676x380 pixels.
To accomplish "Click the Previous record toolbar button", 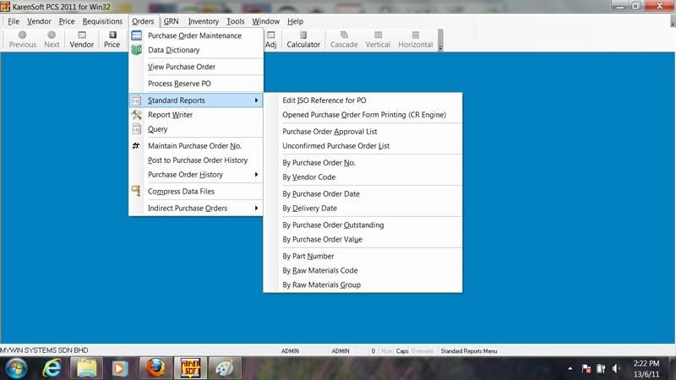I will (x=23, y=40).
